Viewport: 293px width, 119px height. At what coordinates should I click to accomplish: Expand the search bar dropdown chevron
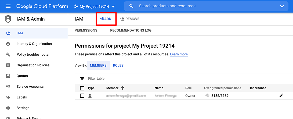tap(282, 6)
